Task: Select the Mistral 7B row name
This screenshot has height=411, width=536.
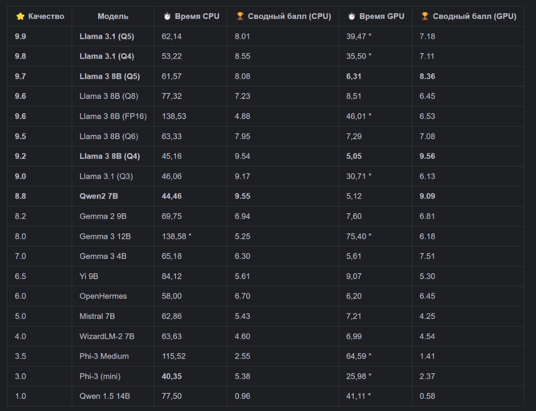Action: 97,316
